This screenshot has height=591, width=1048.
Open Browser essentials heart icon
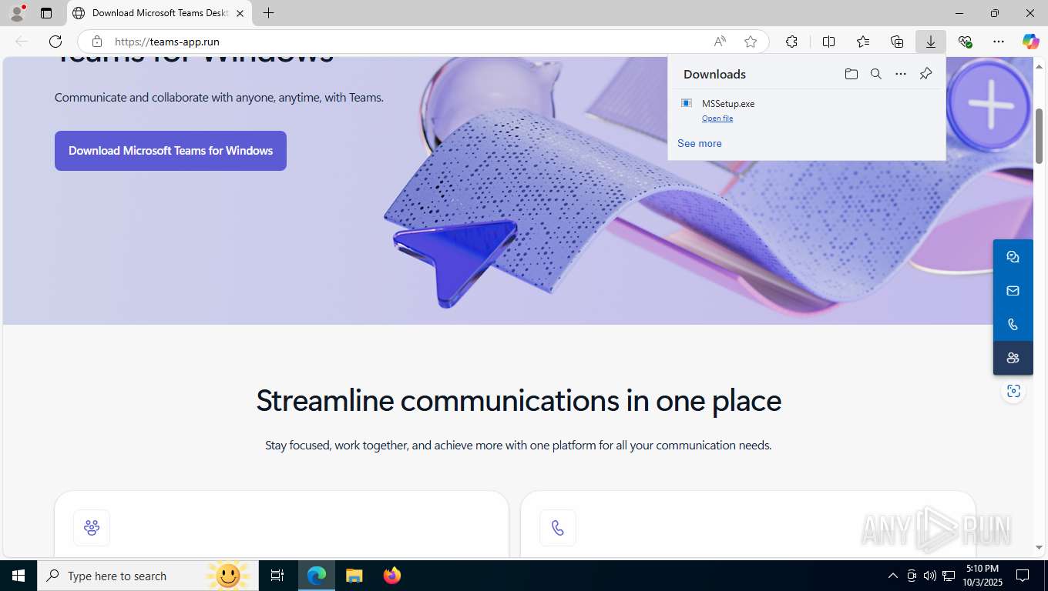(965, 42)
